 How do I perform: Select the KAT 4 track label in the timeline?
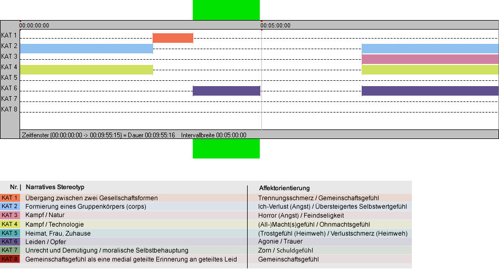[9, 67]
